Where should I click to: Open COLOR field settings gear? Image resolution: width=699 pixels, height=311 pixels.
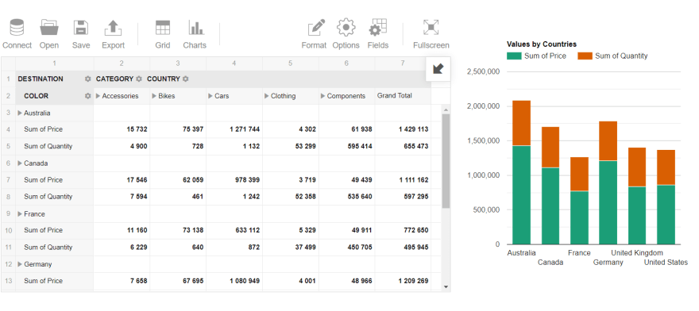point(88,96)
